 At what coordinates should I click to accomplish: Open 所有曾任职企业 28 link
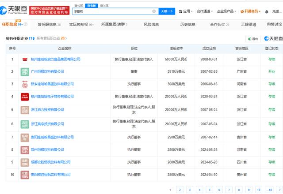click(52, 38)
